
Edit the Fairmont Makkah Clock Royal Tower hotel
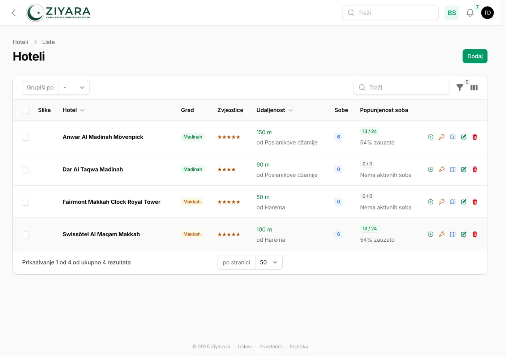click(464, 202)
